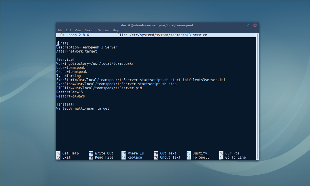310x186 pixels.
Task: Click the RestartSec=15 line
Action: point(69,92)
